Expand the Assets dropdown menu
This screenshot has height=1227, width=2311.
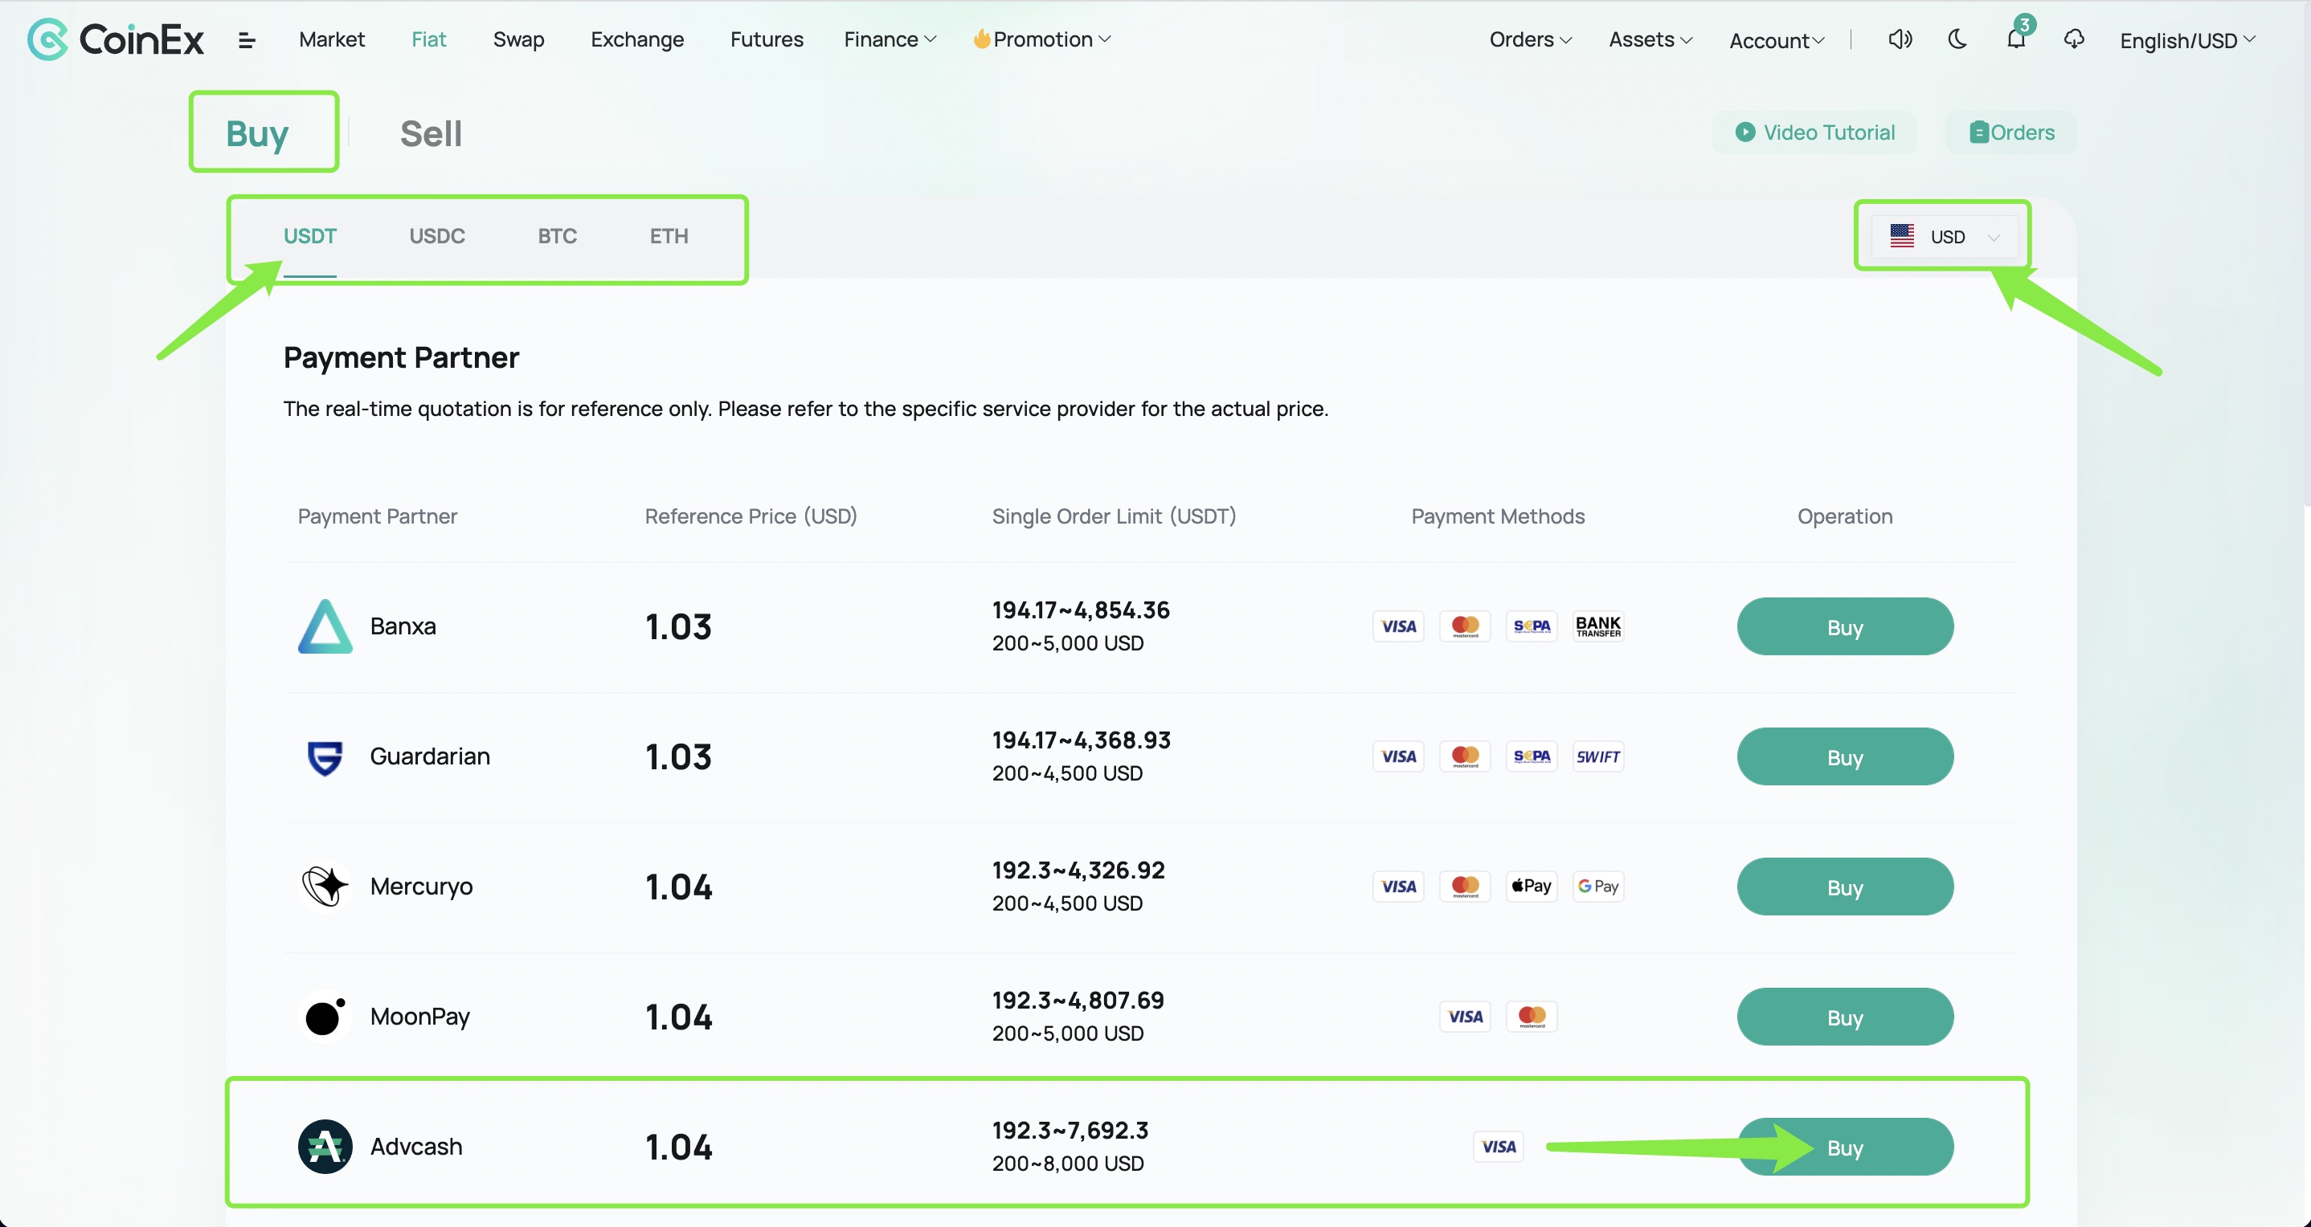(1650, 39)
